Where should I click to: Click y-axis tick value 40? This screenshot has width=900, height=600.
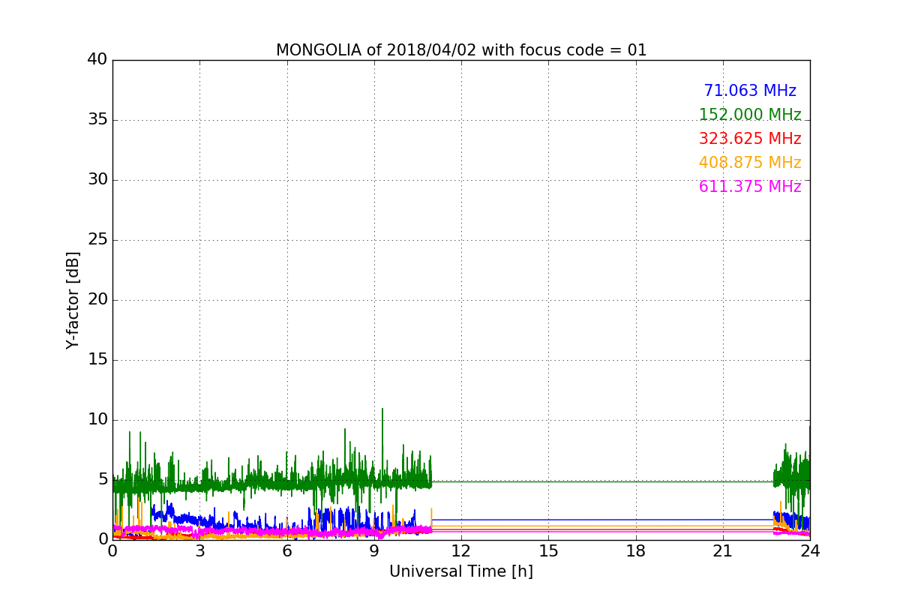point(97,60)
